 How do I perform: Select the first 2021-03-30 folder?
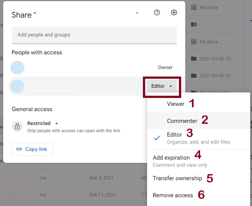[217, 59]
